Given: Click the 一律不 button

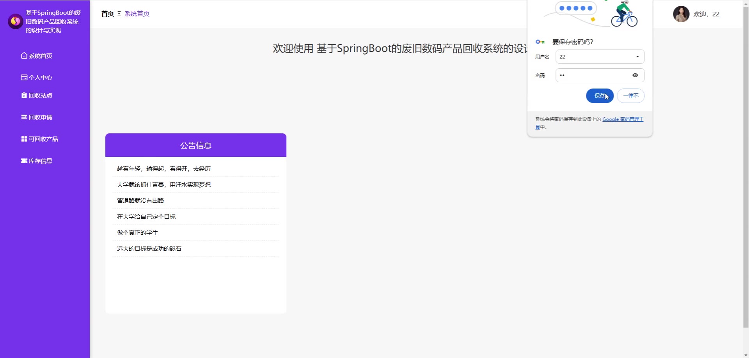Looking at the screenshot, I should tap(630, 96).
